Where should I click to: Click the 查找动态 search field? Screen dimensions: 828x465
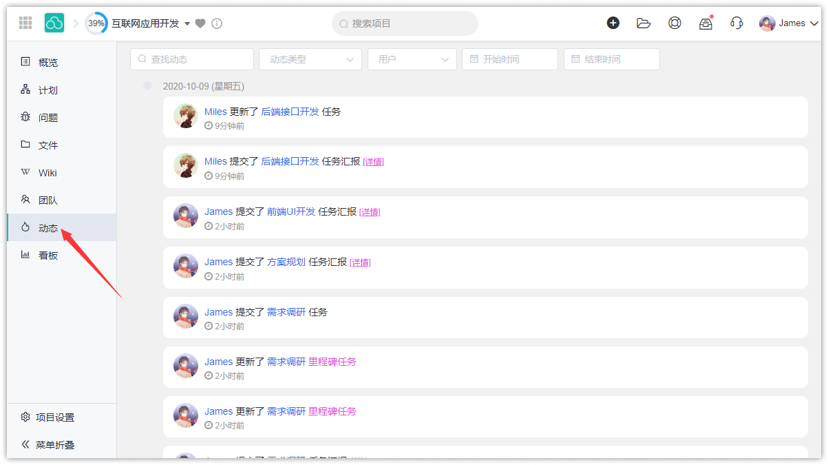(192, 59)
